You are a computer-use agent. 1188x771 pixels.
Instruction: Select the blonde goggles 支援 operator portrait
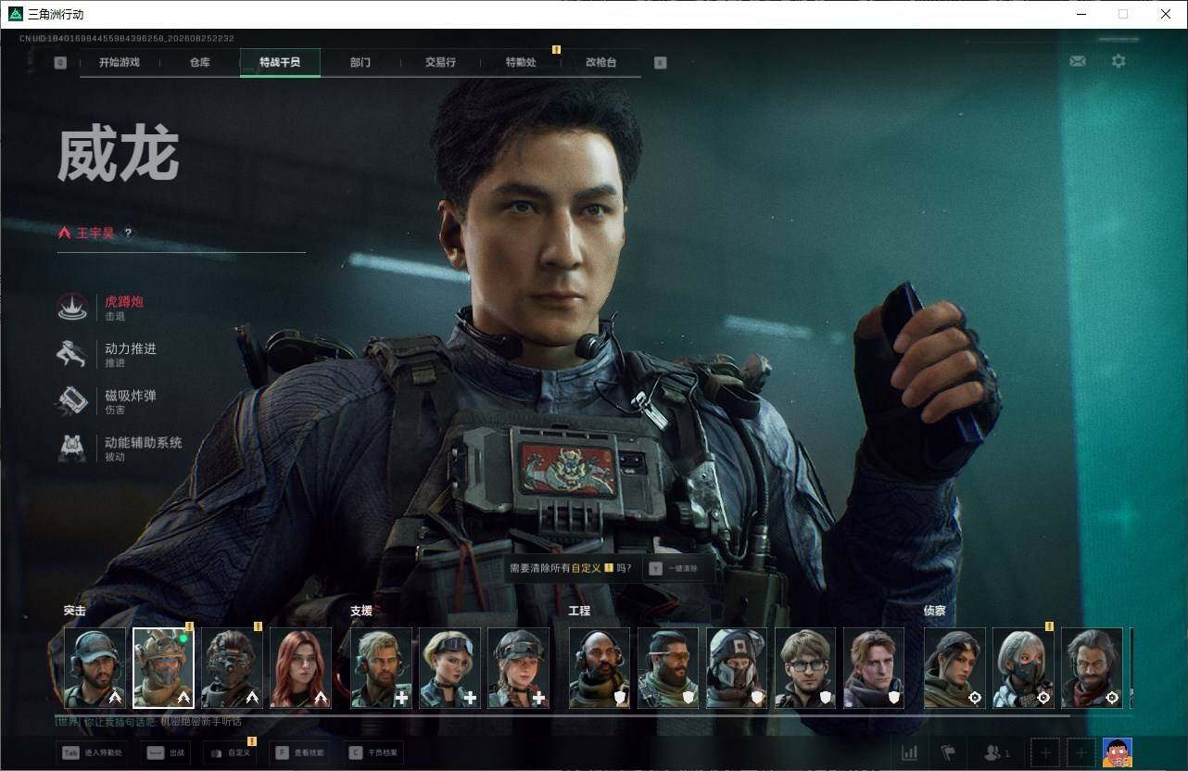click(449, 668)
